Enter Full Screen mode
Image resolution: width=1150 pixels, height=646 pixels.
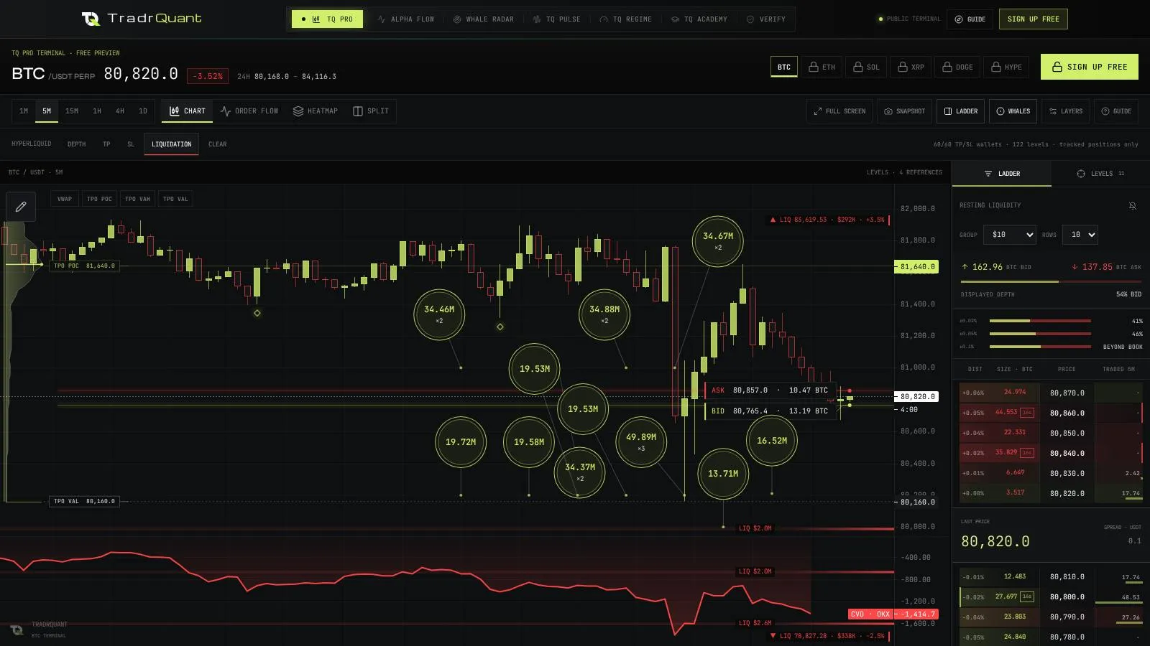click(839, 111)
